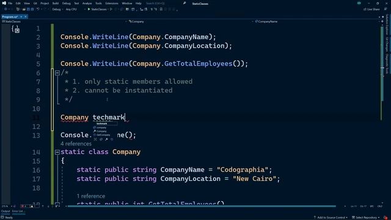Open the Debug menu
The image size is (391, 220).
(67, 4)
